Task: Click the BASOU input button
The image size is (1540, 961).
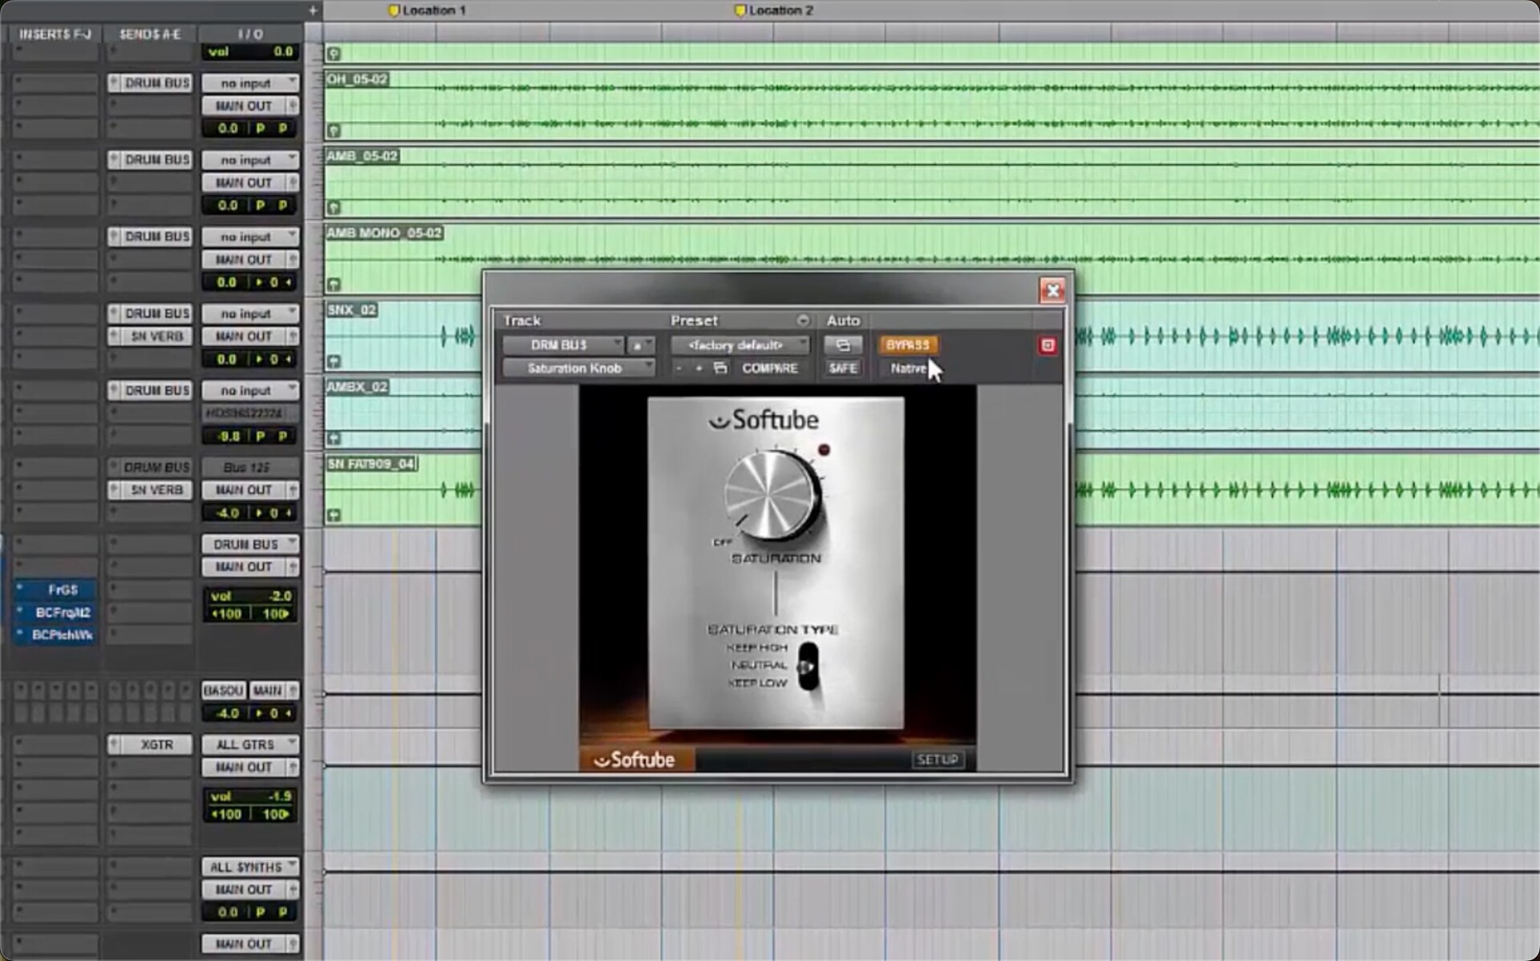Action: pos(223,691)
